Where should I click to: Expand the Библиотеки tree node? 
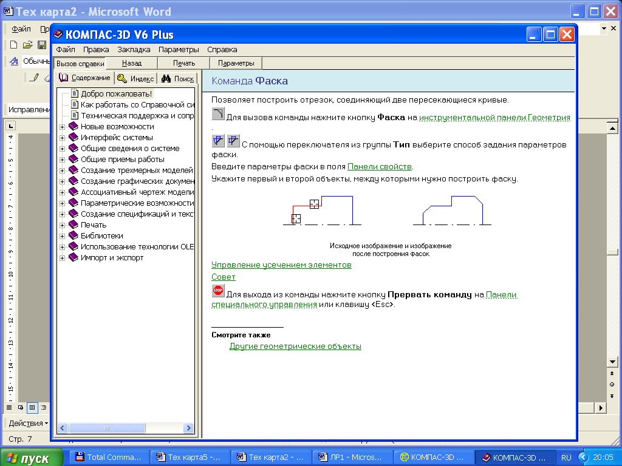tap(63, 236)
